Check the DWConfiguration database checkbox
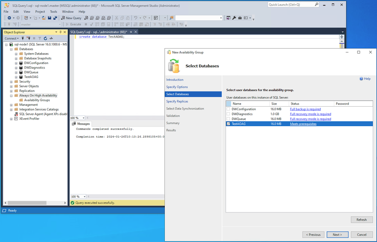377x242 pixels. pos(228,109)
